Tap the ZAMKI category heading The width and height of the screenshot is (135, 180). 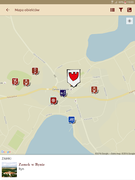click(x=7, y=159)
